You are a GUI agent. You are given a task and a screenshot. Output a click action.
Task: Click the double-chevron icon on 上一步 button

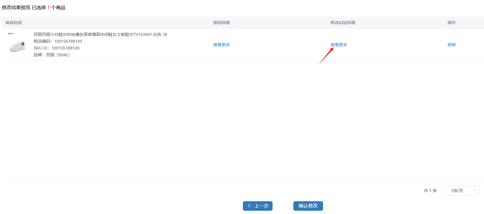(249, 206)
